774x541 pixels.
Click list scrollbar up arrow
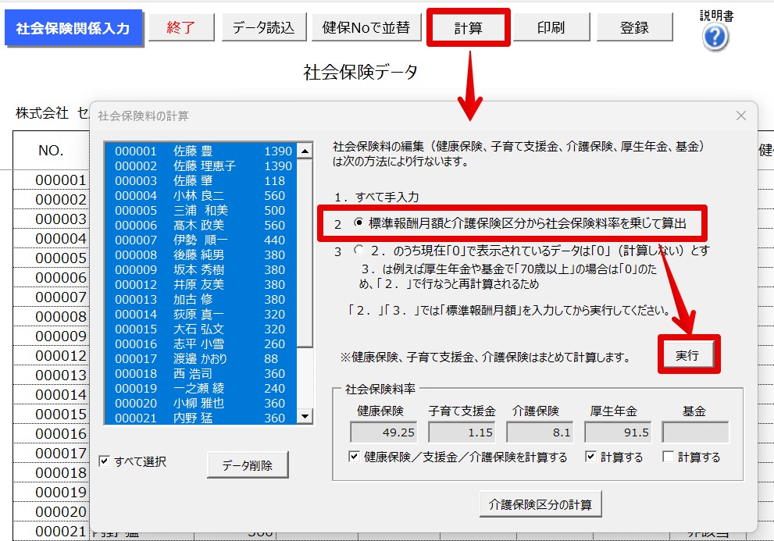tap(305, 151)
